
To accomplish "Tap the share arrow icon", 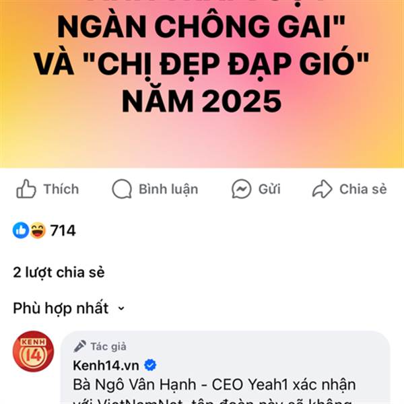I will pos(322,189).
